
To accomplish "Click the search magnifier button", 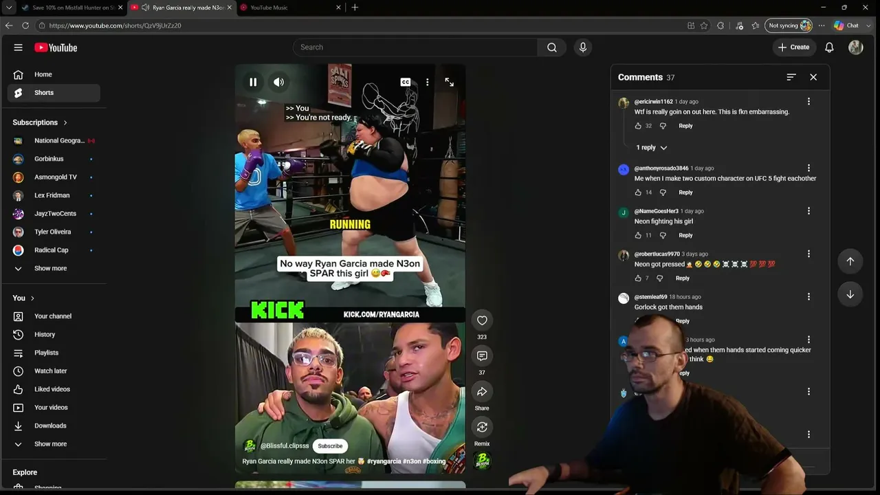I will point(551,47).
